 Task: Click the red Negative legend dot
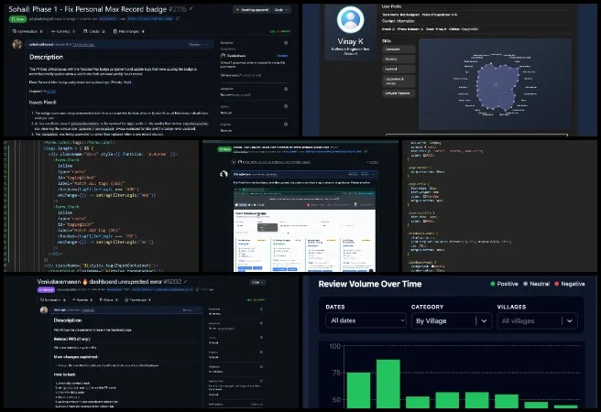[556, 284]
